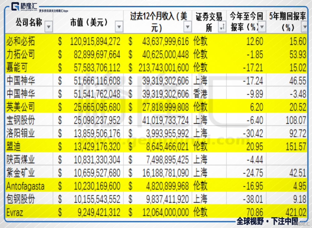Select company cell 力拓公司
This screenshot has width=312, height=228.
21,55
